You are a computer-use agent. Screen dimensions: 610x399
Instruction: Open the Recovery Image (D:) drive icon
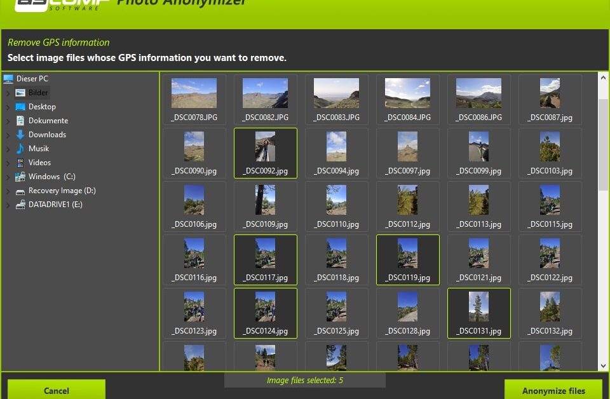tap(20, 190)
